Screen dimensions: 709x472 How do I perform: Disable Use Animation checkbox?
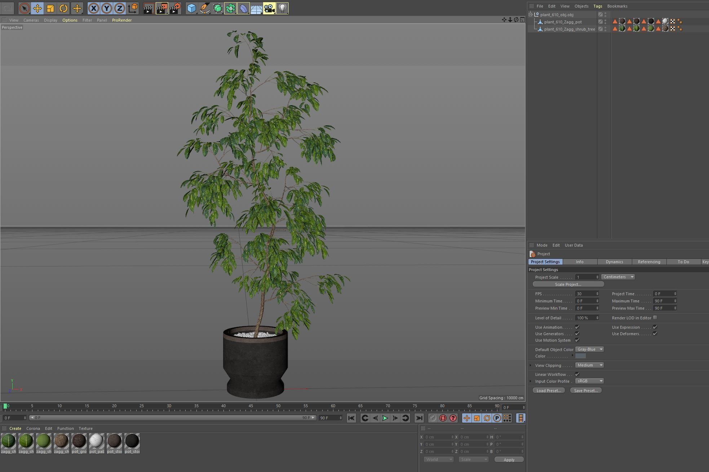[577, 327]
